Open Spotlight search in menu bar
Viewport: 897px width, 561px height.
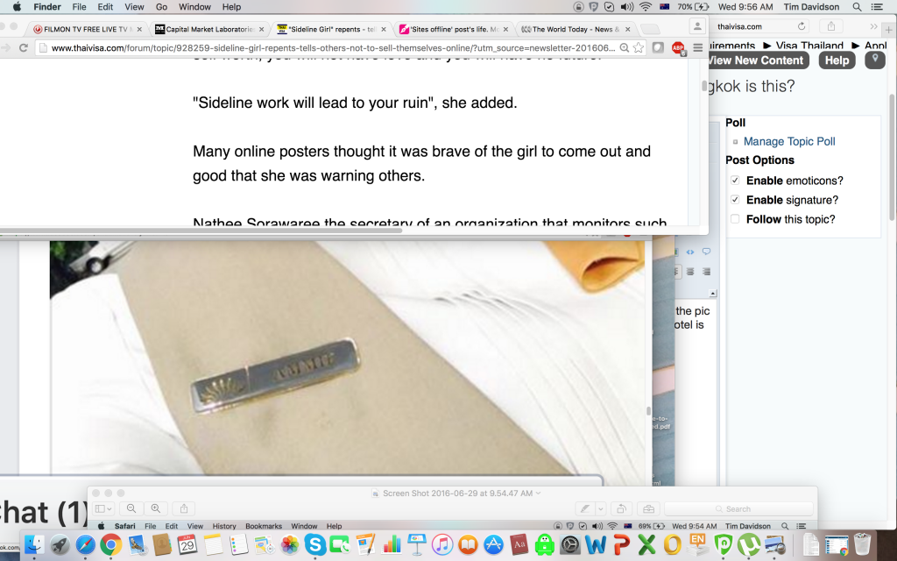coord(857,7)
